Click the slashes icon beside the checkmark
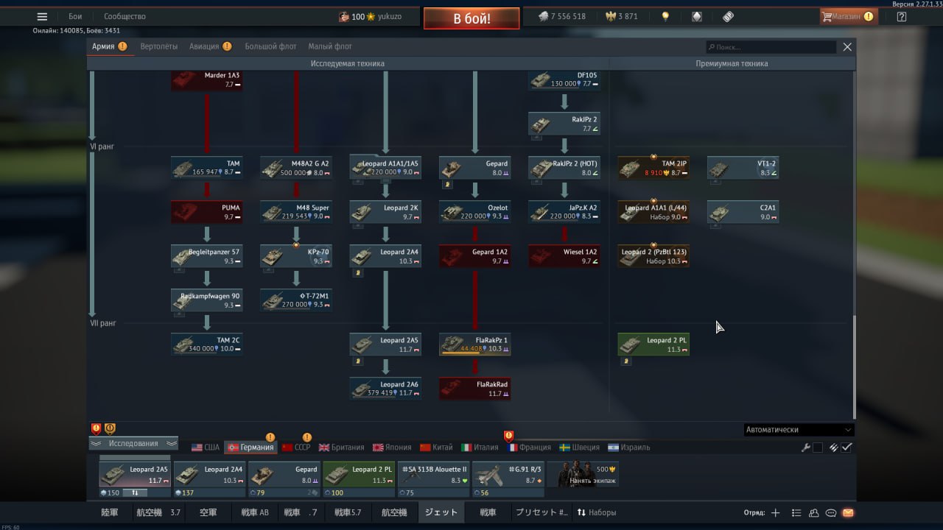The height and width of the screenshot is (530, 943). pos(834,448)
